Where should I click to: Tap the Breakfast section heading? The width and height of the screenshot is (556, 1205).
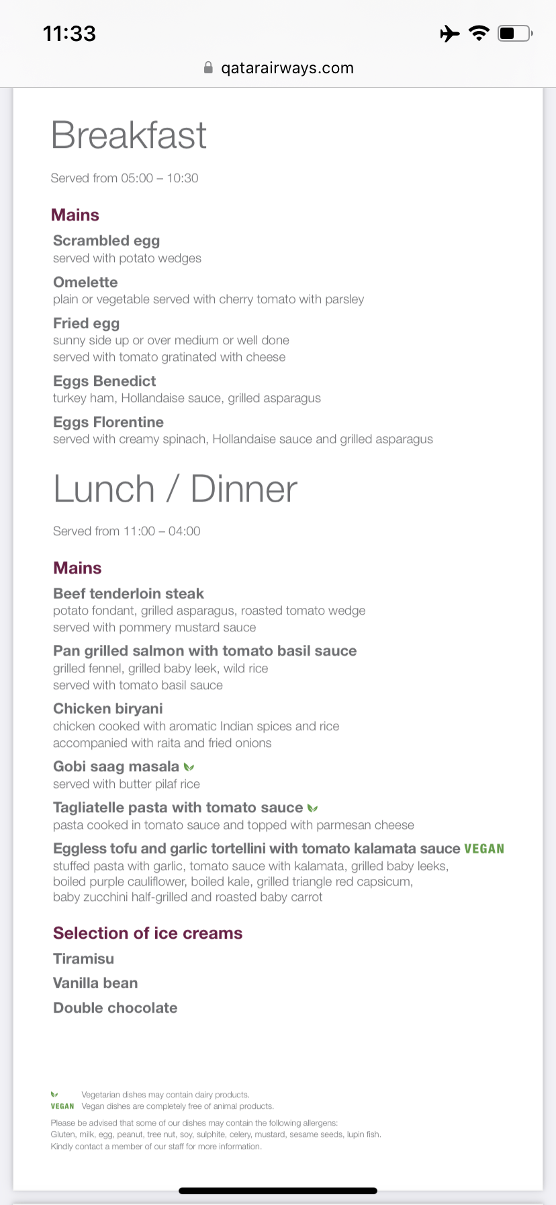pos(129,135)
